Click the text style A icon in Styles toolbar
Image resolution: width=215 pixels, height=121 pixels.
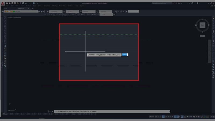(x=48, y=12)
